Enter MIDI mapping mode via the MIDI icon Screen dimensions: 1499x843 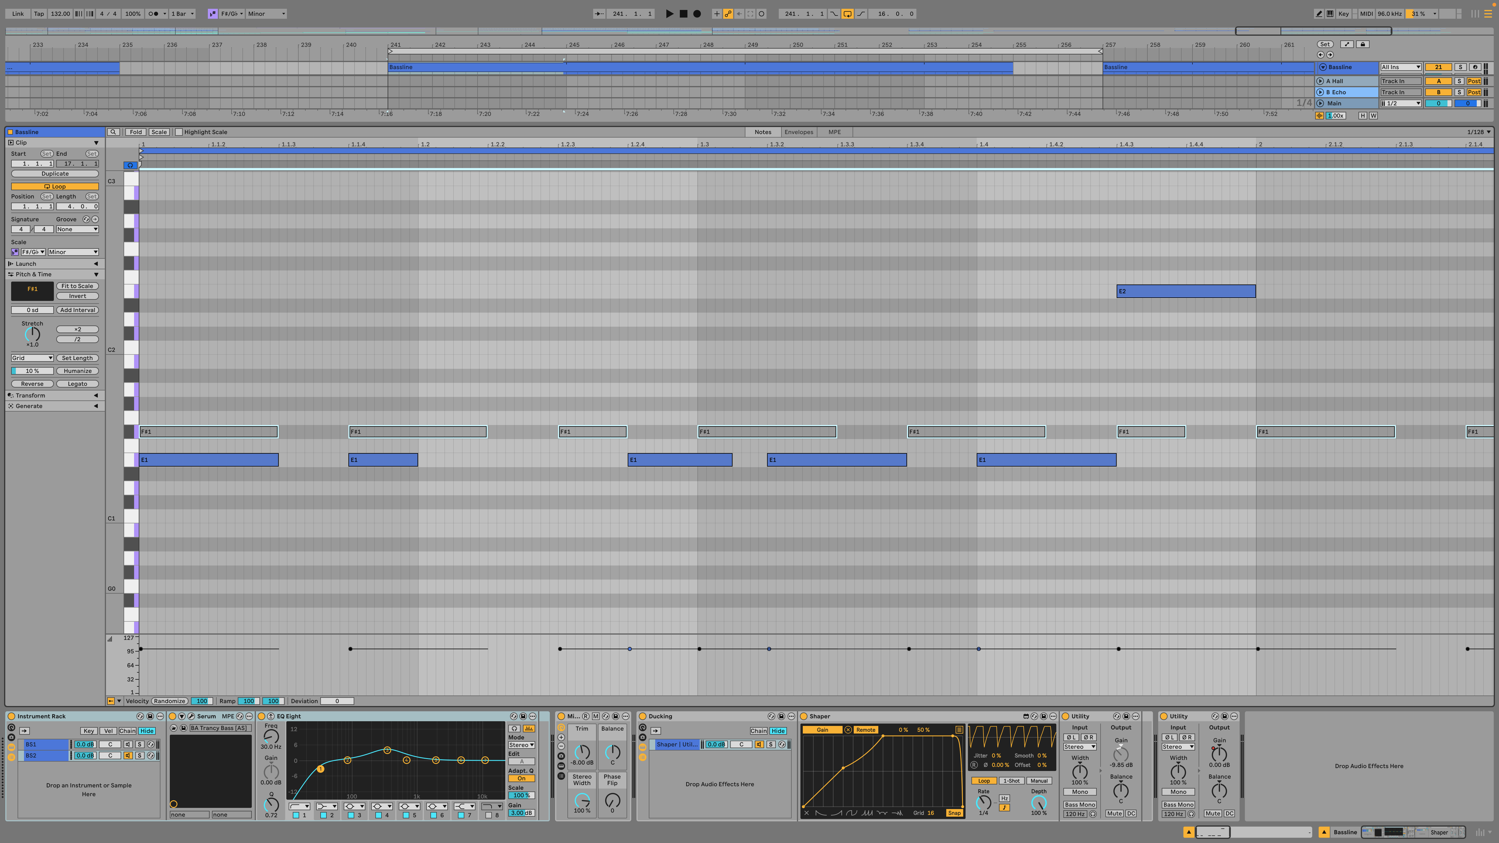pyautogui.click(x=1366, y=13)
